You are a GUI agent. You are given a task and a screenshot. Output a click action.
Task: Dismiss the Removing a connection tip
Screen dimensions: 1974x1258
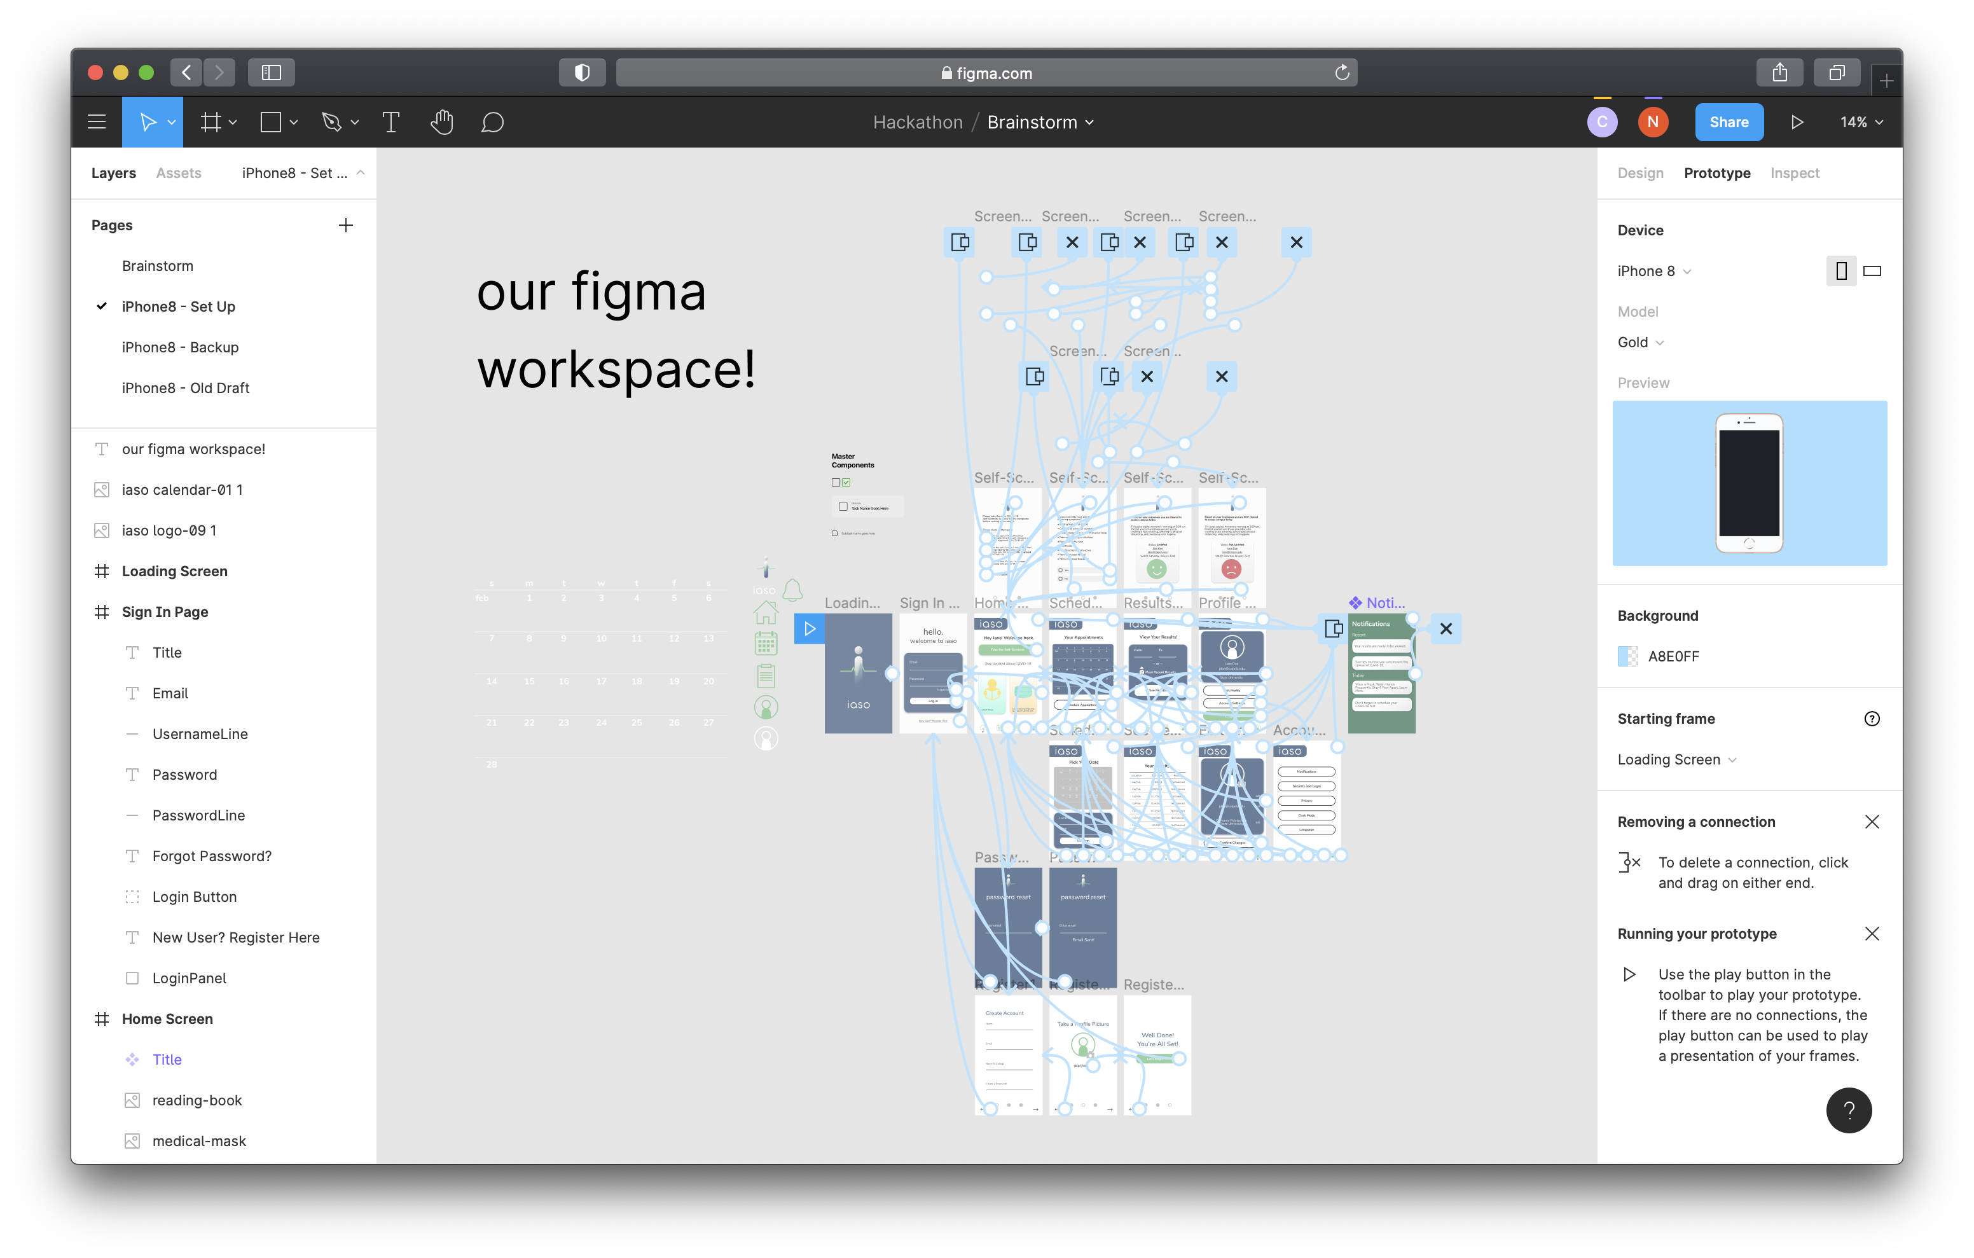pyautogui.click(x=1872, y=822)
